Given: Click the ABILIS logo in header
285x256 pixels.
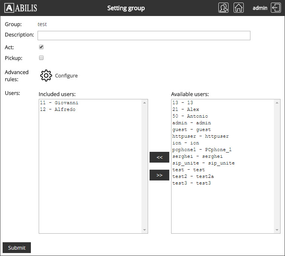Looking at the screenshot, I should coord(22,8).
